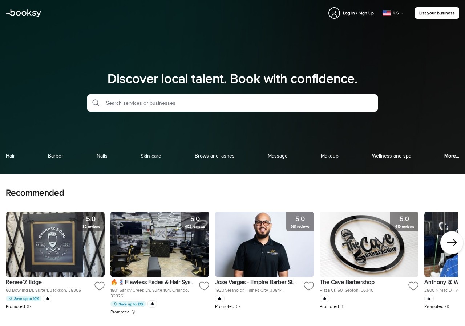Select the Hair category
The image size is (465, 326).
[10, 156]
